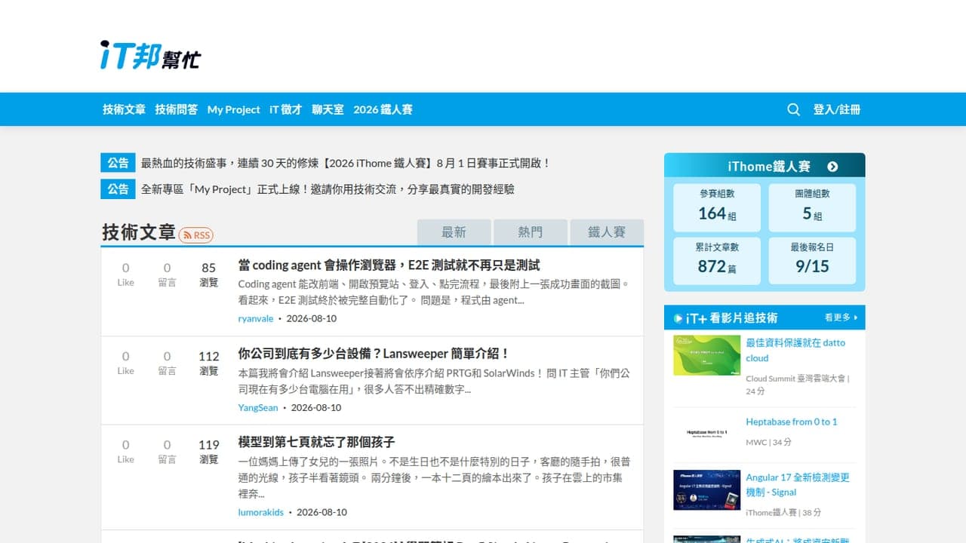
Task: Click the 119 瀏覽 view count
Action: click(x=209, y=452)
